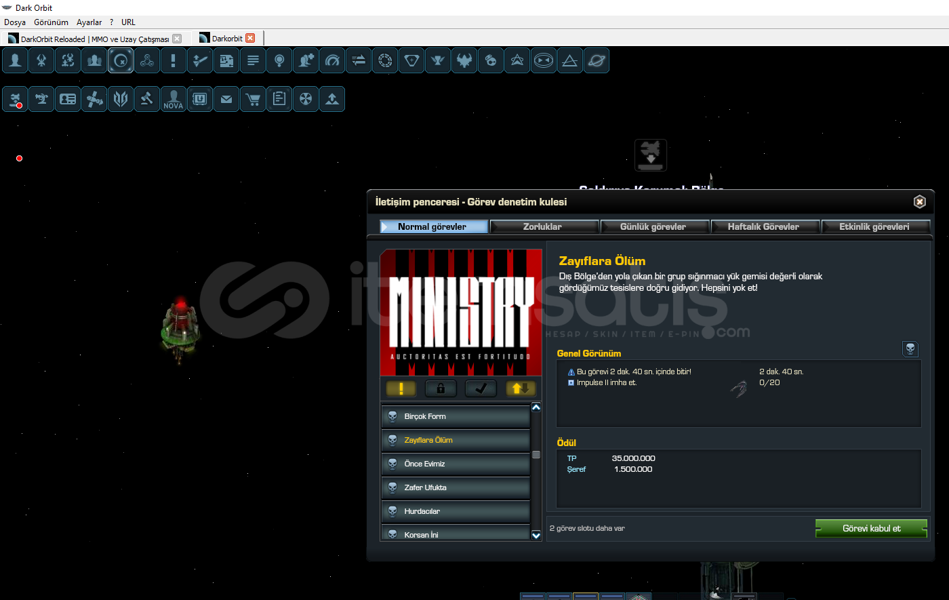Select the Hurdacılar quest

[456, 511]
